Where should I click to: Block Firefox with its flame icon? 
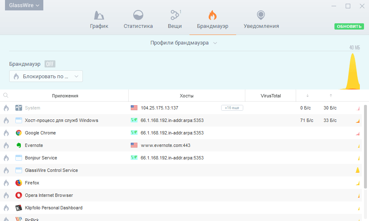coord(6,183)
